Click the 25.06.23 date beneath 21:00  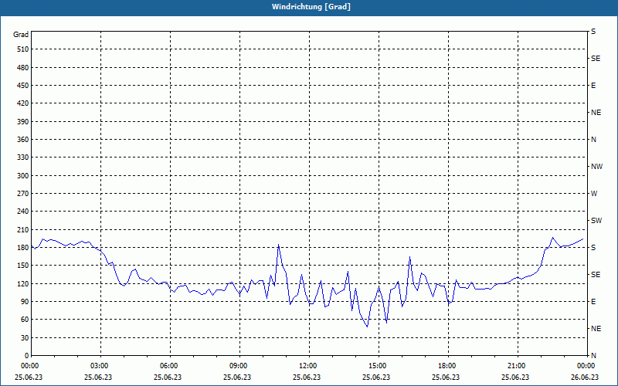click(x=515, y=378)
